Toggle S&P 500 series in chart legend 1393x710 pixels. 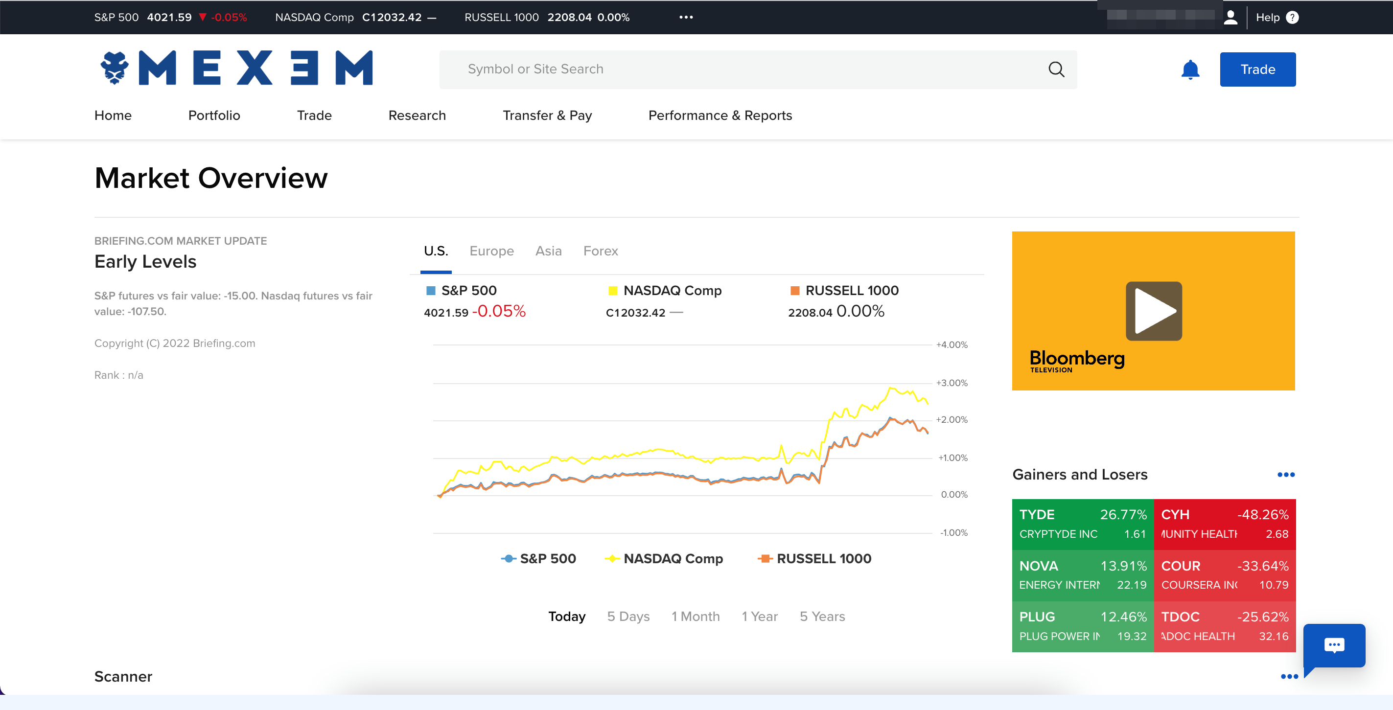click(538, 559)
